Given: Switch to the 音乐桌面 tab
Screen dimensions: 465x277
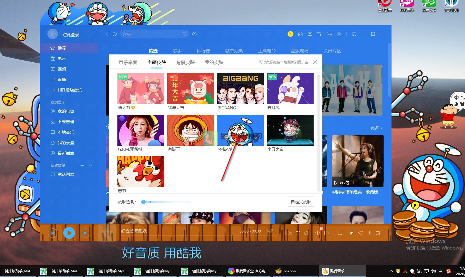Looking at the screenshot, I should click(x=128, y=62).
